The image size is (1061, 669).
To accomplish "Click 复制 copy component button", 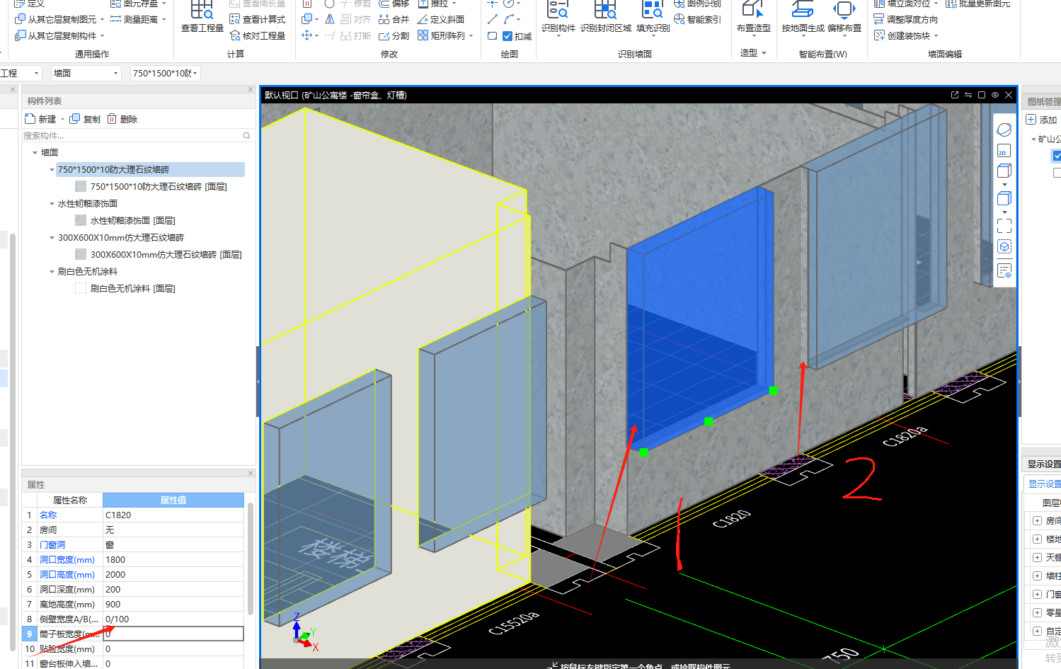I will coord(85,119).
